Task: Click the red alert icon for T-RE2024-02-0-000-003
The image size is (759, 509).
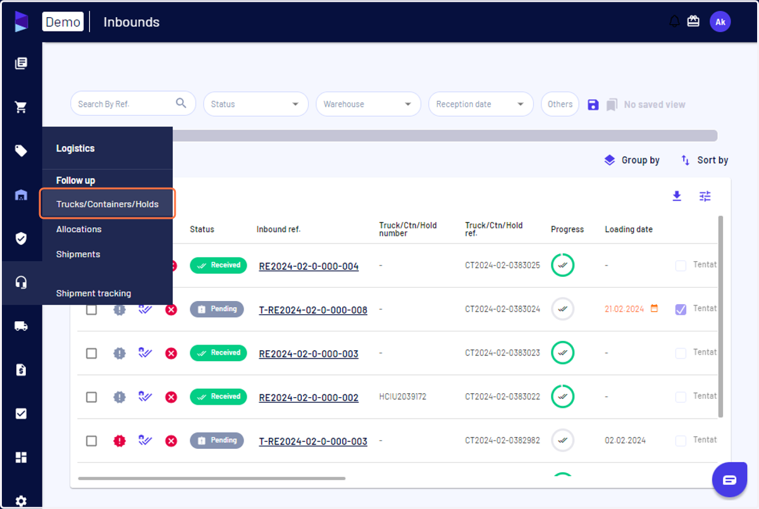Action: [119, 441]
